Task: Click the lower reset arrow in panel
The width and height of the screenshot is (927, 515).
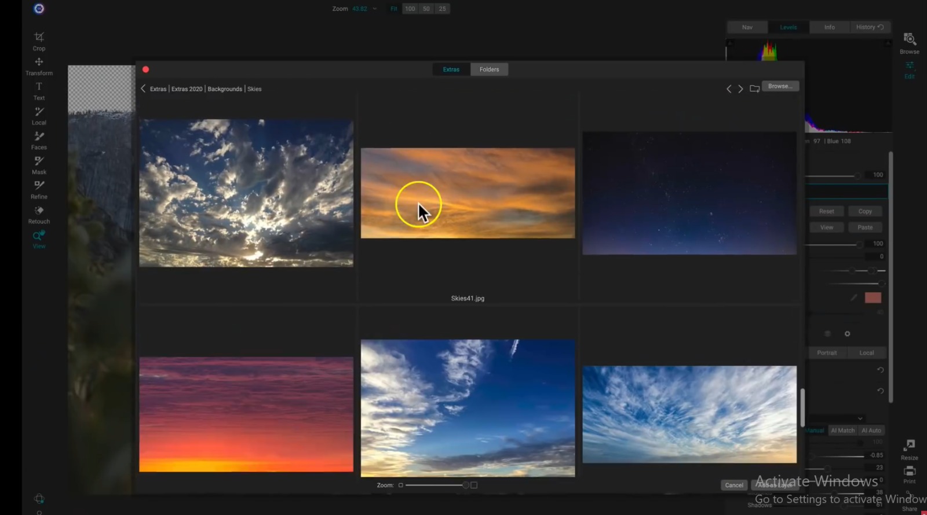Action: (x=880, y=391)
